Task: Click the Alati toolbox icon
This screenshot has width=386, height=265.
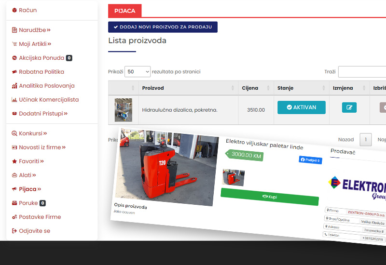Action: [x=14, y=175]
